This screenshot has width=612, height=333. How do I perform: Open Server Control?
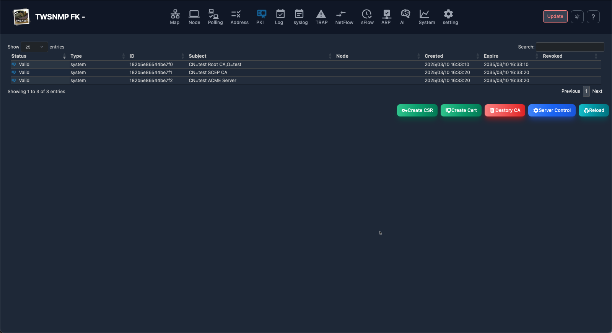[x=552, y=110]
